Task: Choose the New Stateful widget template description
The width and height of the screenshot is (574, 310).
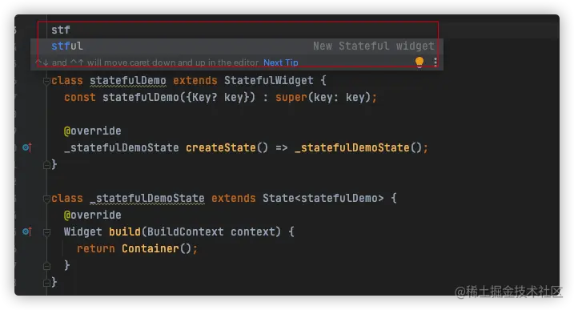Action: (373, 46)
